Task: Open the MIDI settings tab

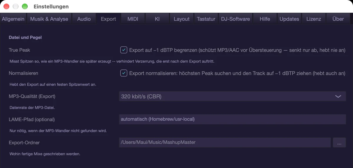Action: [x=133, y=19]
